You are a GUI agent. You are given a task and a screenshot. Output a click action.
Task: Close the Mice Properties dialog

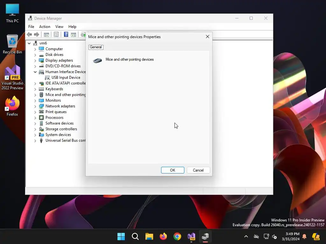click(x=208, y=37)
